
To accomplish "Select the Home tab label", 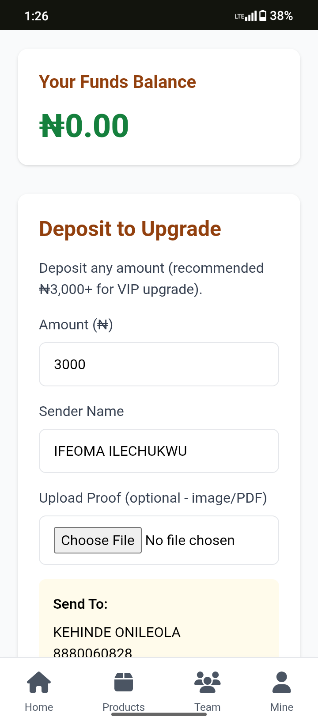I will click(x=39, y=707).
